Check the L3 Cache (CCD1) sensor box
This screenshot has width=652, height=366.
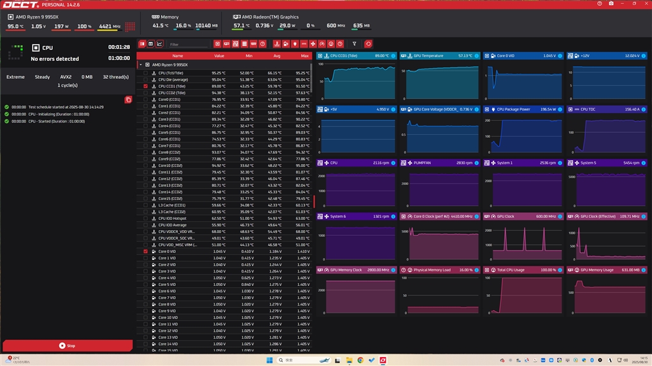(x=146, y=205)
